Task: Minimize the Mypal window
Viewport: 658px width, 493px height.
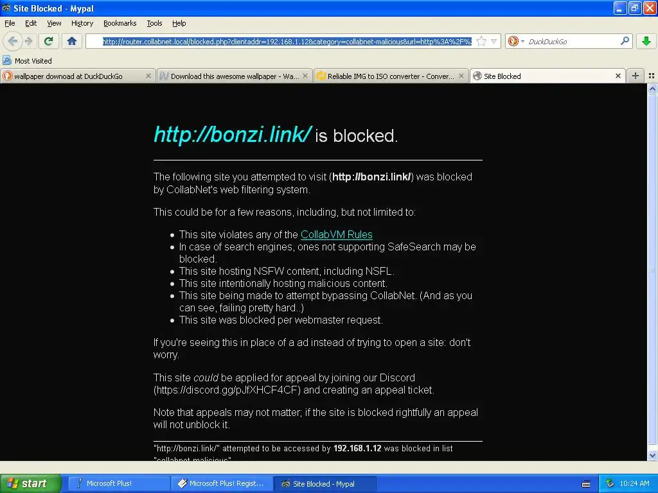Action: (x=620, y=8)
